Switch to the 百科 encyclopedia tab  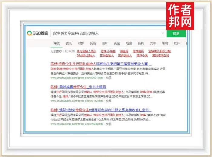coord(141,43)
